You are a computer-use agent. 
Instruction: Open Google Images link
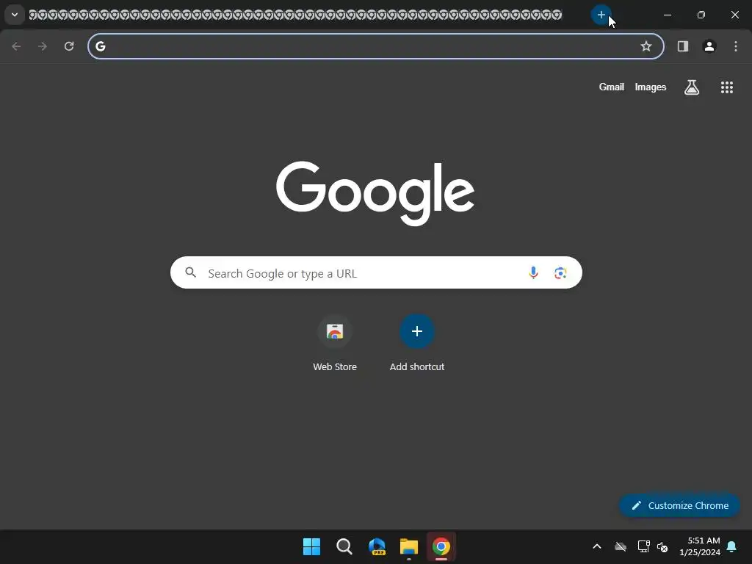pyautogui.click(x=651, y=87)
